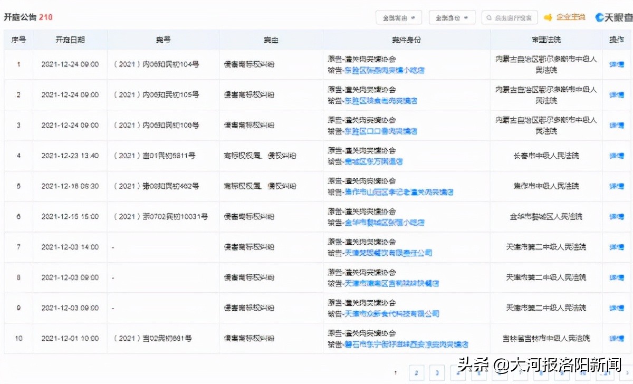This screenshot has height=384, width=633.
Task: Click the magnifier icon in search box
Action: [490, 18]
